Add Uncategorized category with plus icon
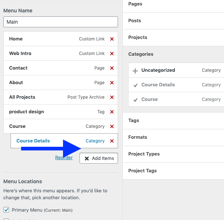 [x=135, y=71]
